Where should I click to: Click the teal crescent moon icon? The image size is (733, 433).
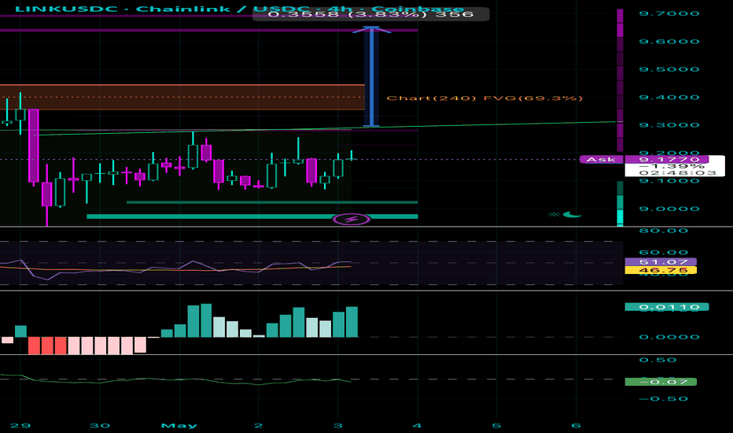(573, 215)
